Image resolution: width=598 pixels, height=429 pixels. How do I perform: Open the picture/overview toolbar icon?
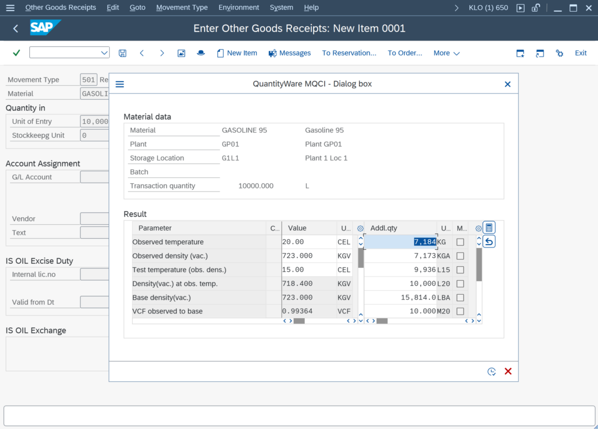tap(181, 53)
